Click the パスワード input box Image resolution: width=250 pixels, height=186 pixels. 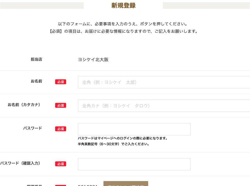point(134,129)
